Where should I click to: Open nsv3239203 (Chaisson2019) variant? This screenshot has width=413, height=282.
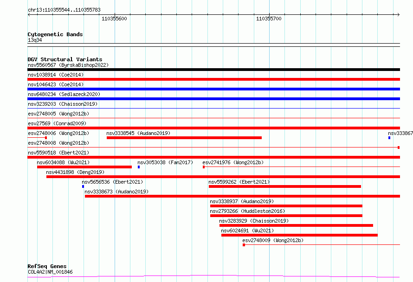[63, 104]
